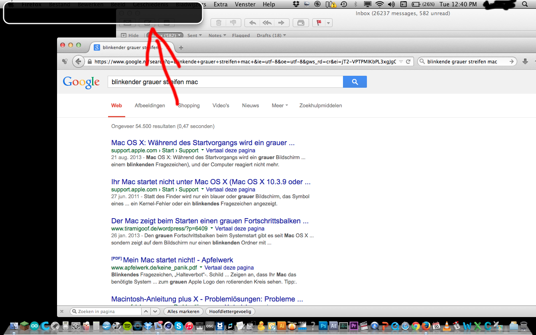This screenshot has height=335, width=536.
Task: Open Photoshop from the Dock
Action: pyautogui.click(x=323, y=326)
